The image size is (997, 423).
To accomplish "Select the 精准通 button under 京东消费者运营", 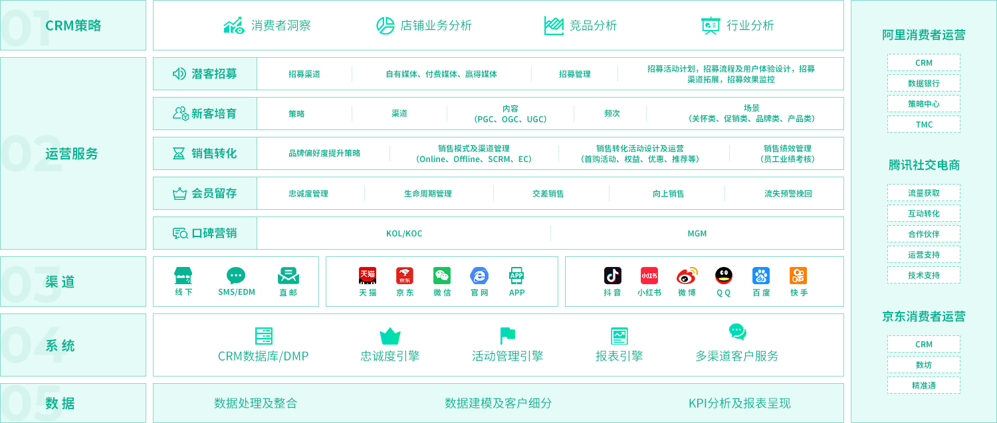I will [923, 386].
